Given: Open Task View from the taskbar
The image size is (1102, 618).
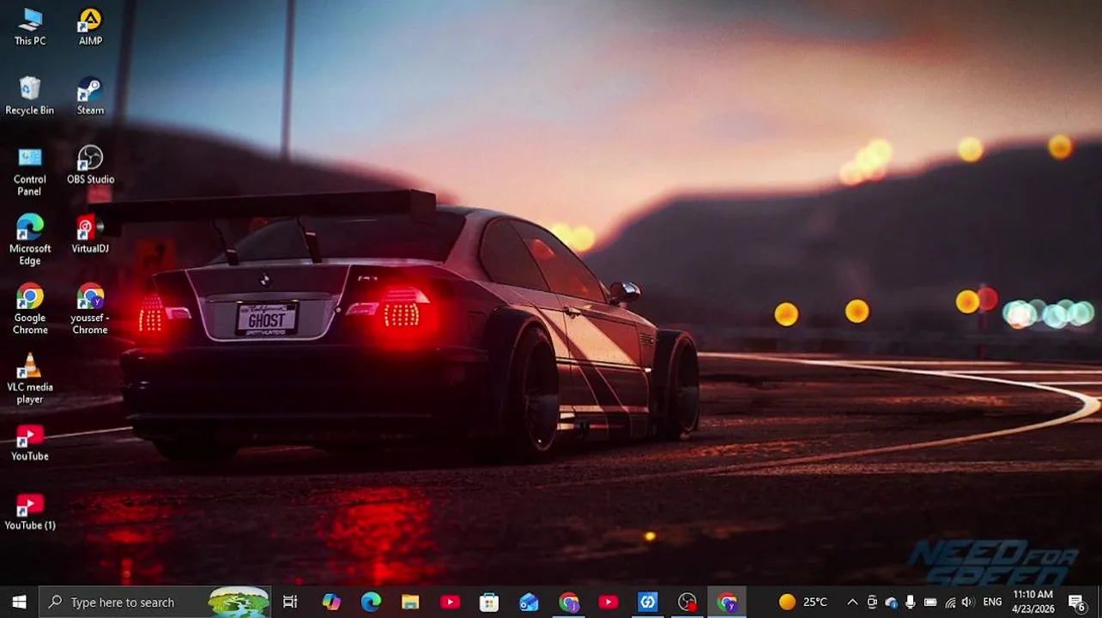Looking at the screenshot, I should coord(290,602).
